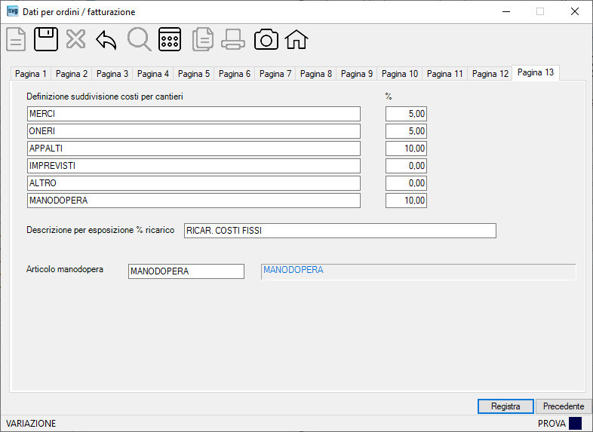Open search with the magnifier icon
Viewport: 593px width, 432px height.
pos(139,39)
